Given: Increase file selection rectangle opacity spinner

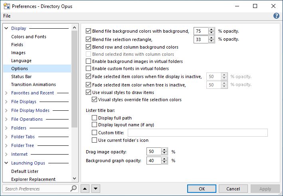Looking at the screenshot, I should (211, 38).
